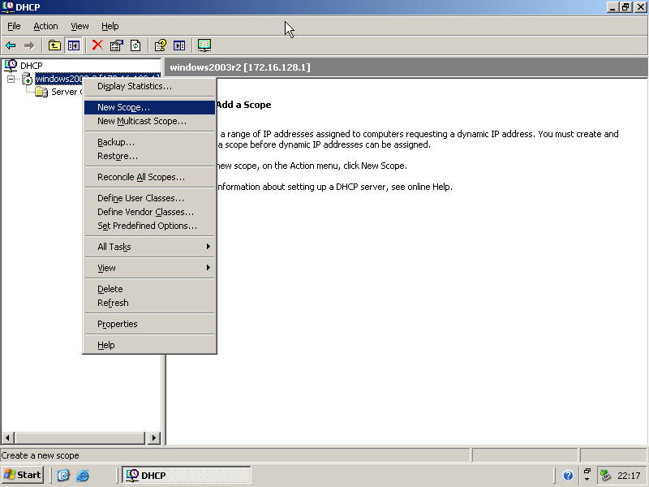The height and width of the screenshot is (487, 649).
Task: Select New Scope... from the context menu
Action: coord(123,107)
